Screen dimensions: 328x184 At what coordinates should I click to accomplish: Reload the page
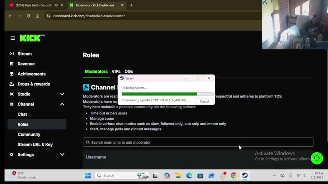pyautogui.click(x=28, y=16)
